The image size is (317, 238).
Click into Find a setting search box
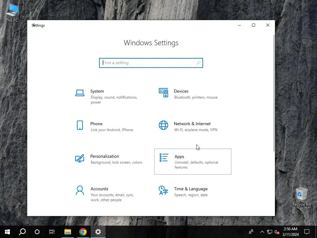[x=151, y=63]
